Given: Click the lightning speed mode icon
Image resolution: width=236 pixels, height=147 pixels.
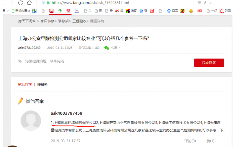Looking at the screenshot, I should 205,3.
